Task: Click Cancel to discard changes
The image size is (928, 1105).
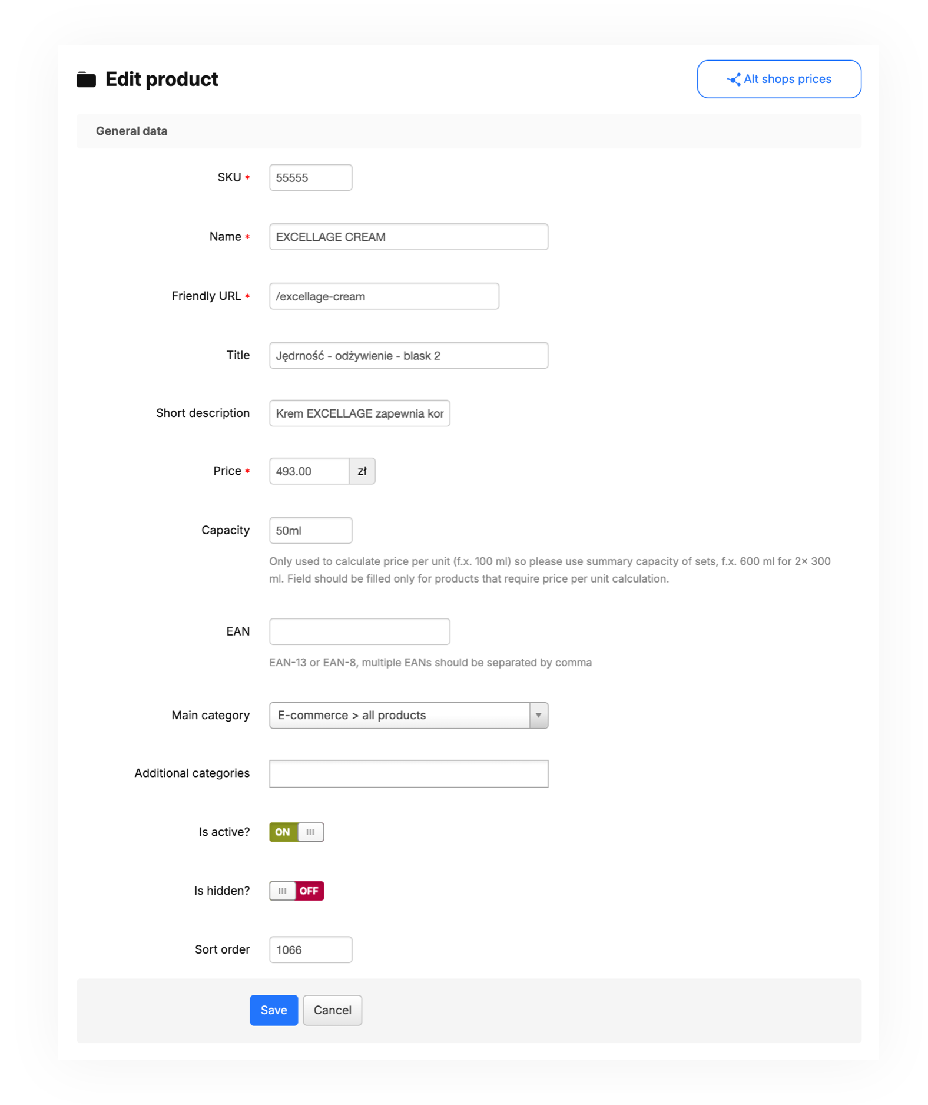Action: point(332,1010)
